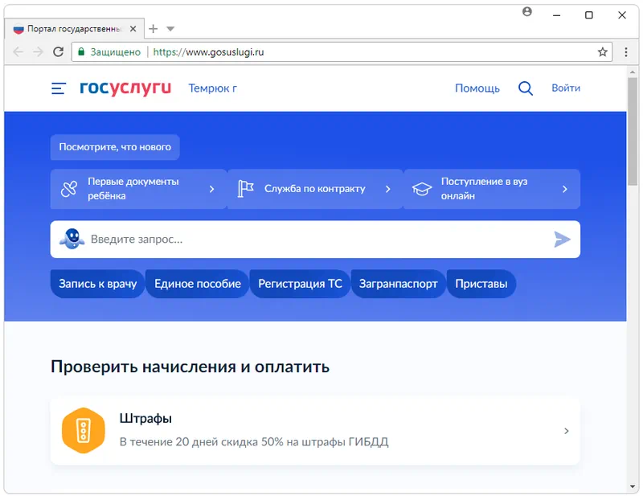This screenshot has height=496, width=643.
Task: Change location Темрюк г
Action: (212, 88)
